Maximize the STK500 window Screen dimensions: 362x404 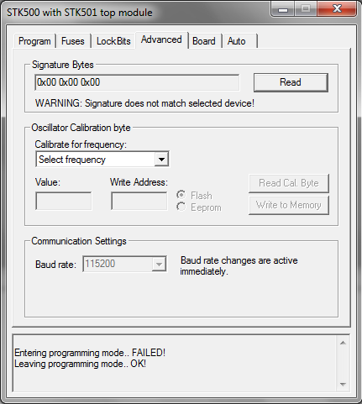tap(306, 9)
